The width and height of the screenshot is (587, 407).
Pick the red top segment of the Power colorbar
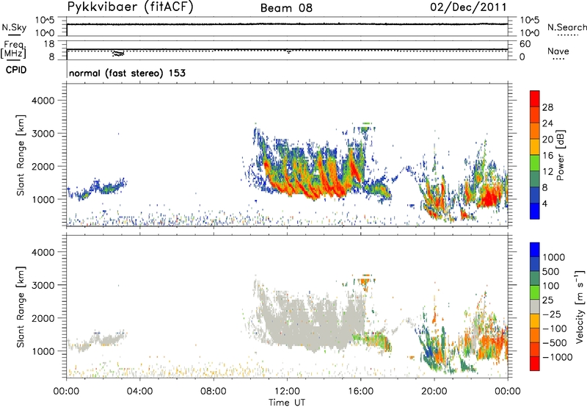(535, 98)
